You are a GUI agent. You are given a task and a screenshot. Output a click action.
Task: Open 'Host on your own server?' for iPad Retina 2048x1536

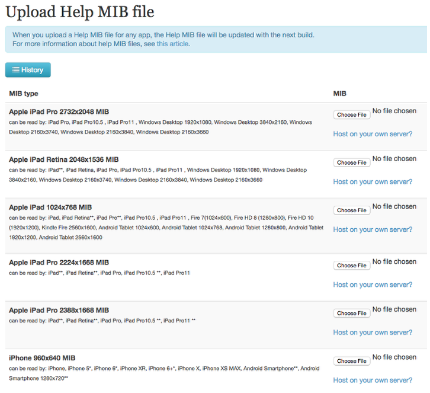(x=373, y=181)
